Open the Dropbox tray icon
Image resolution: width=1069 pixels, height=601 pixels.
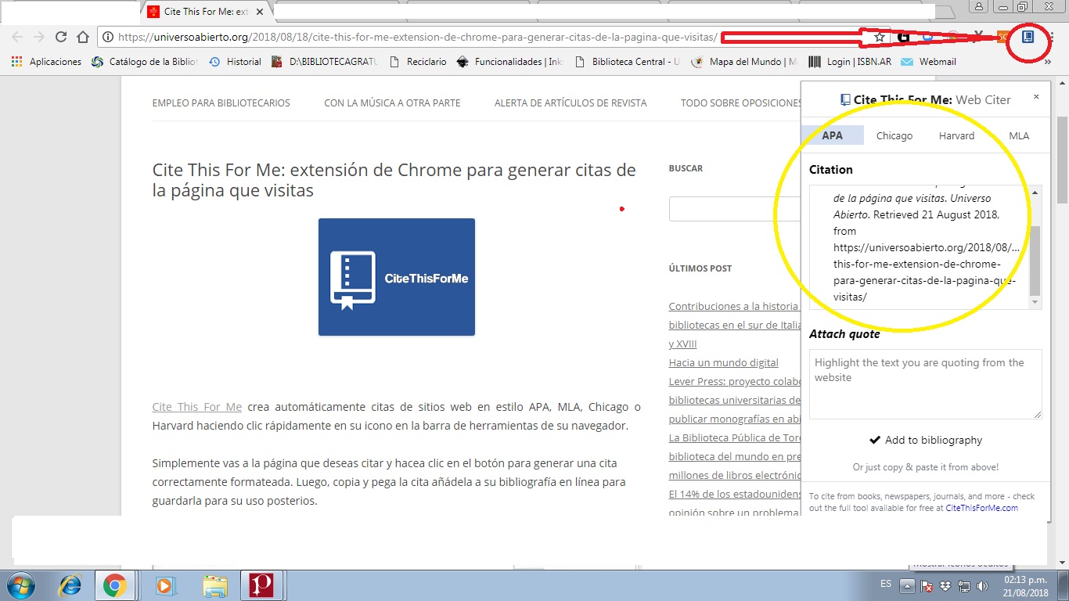click(x=945, y=585)
